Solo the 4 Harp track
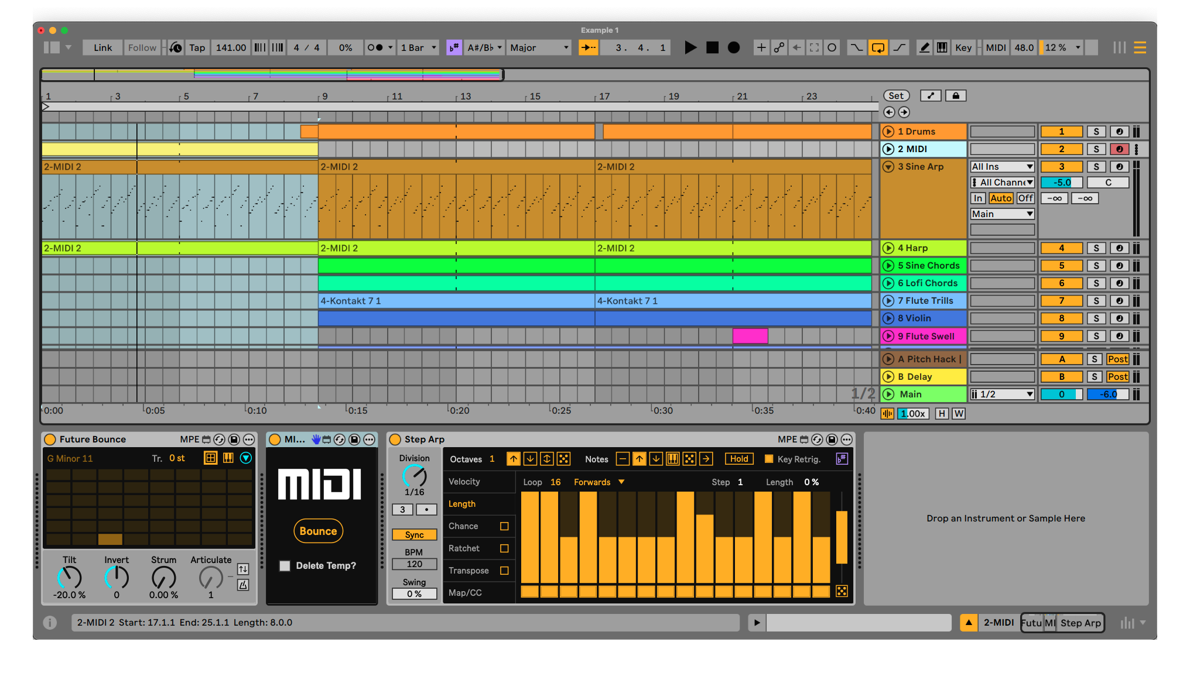This screenshot has height=683, width=1190. (x=1096, y=248)
